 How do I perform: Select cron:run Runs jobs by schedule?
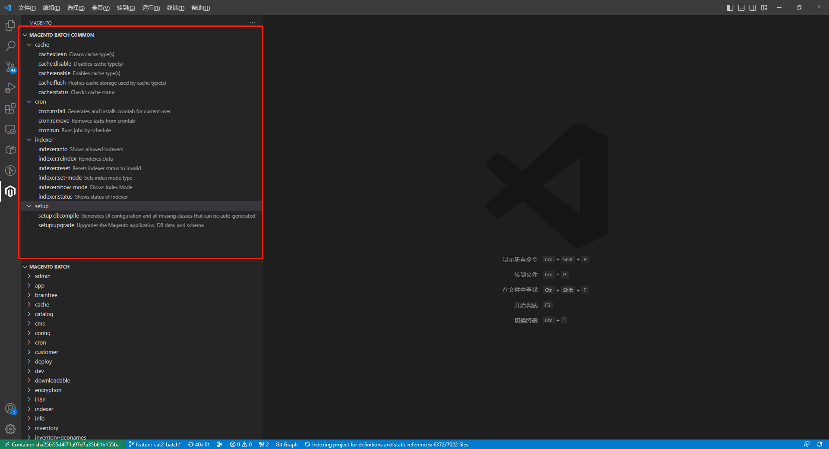[x=141, y=130]
